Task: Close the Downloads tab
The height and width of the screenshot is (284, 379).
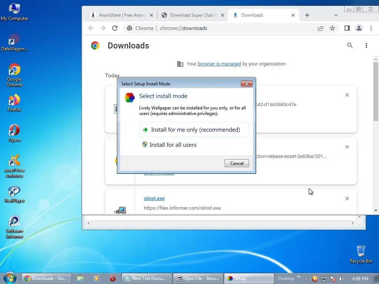Action: coord(293,15)
